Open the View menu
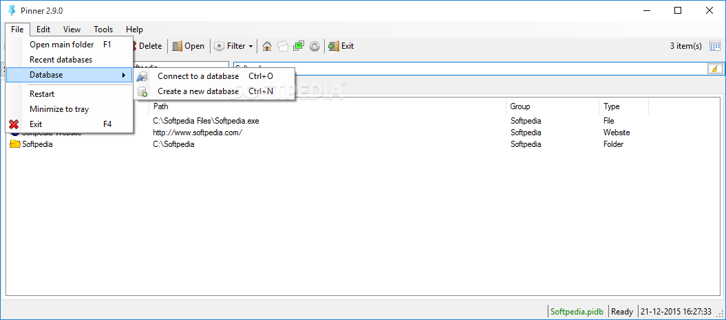Image resolution: width=726 pixels, height=320 pixels. click(x=72, y=29)
